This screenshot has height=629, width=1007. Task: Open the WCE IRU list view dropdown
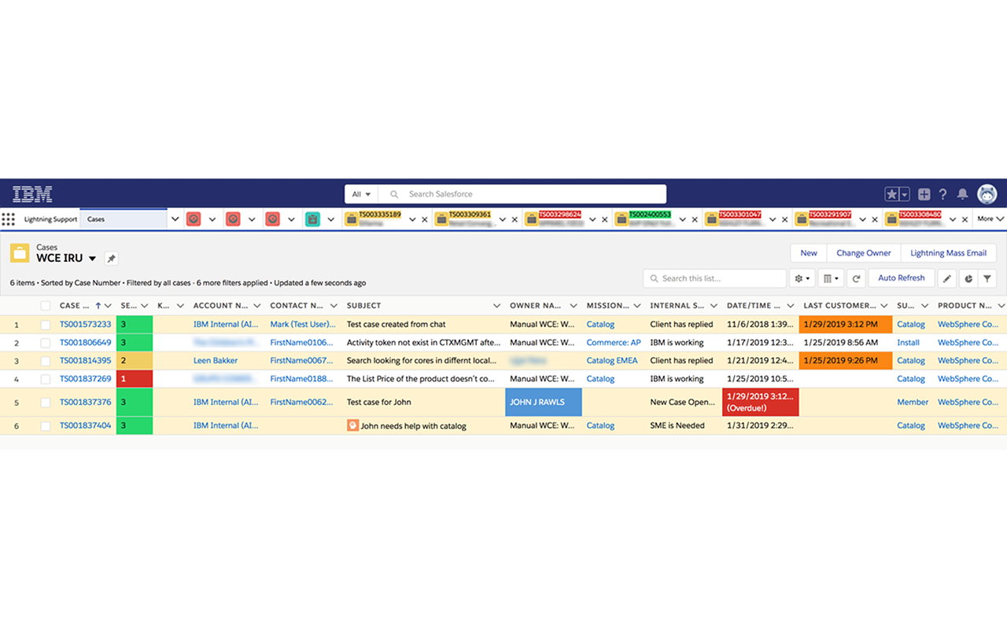92,259
